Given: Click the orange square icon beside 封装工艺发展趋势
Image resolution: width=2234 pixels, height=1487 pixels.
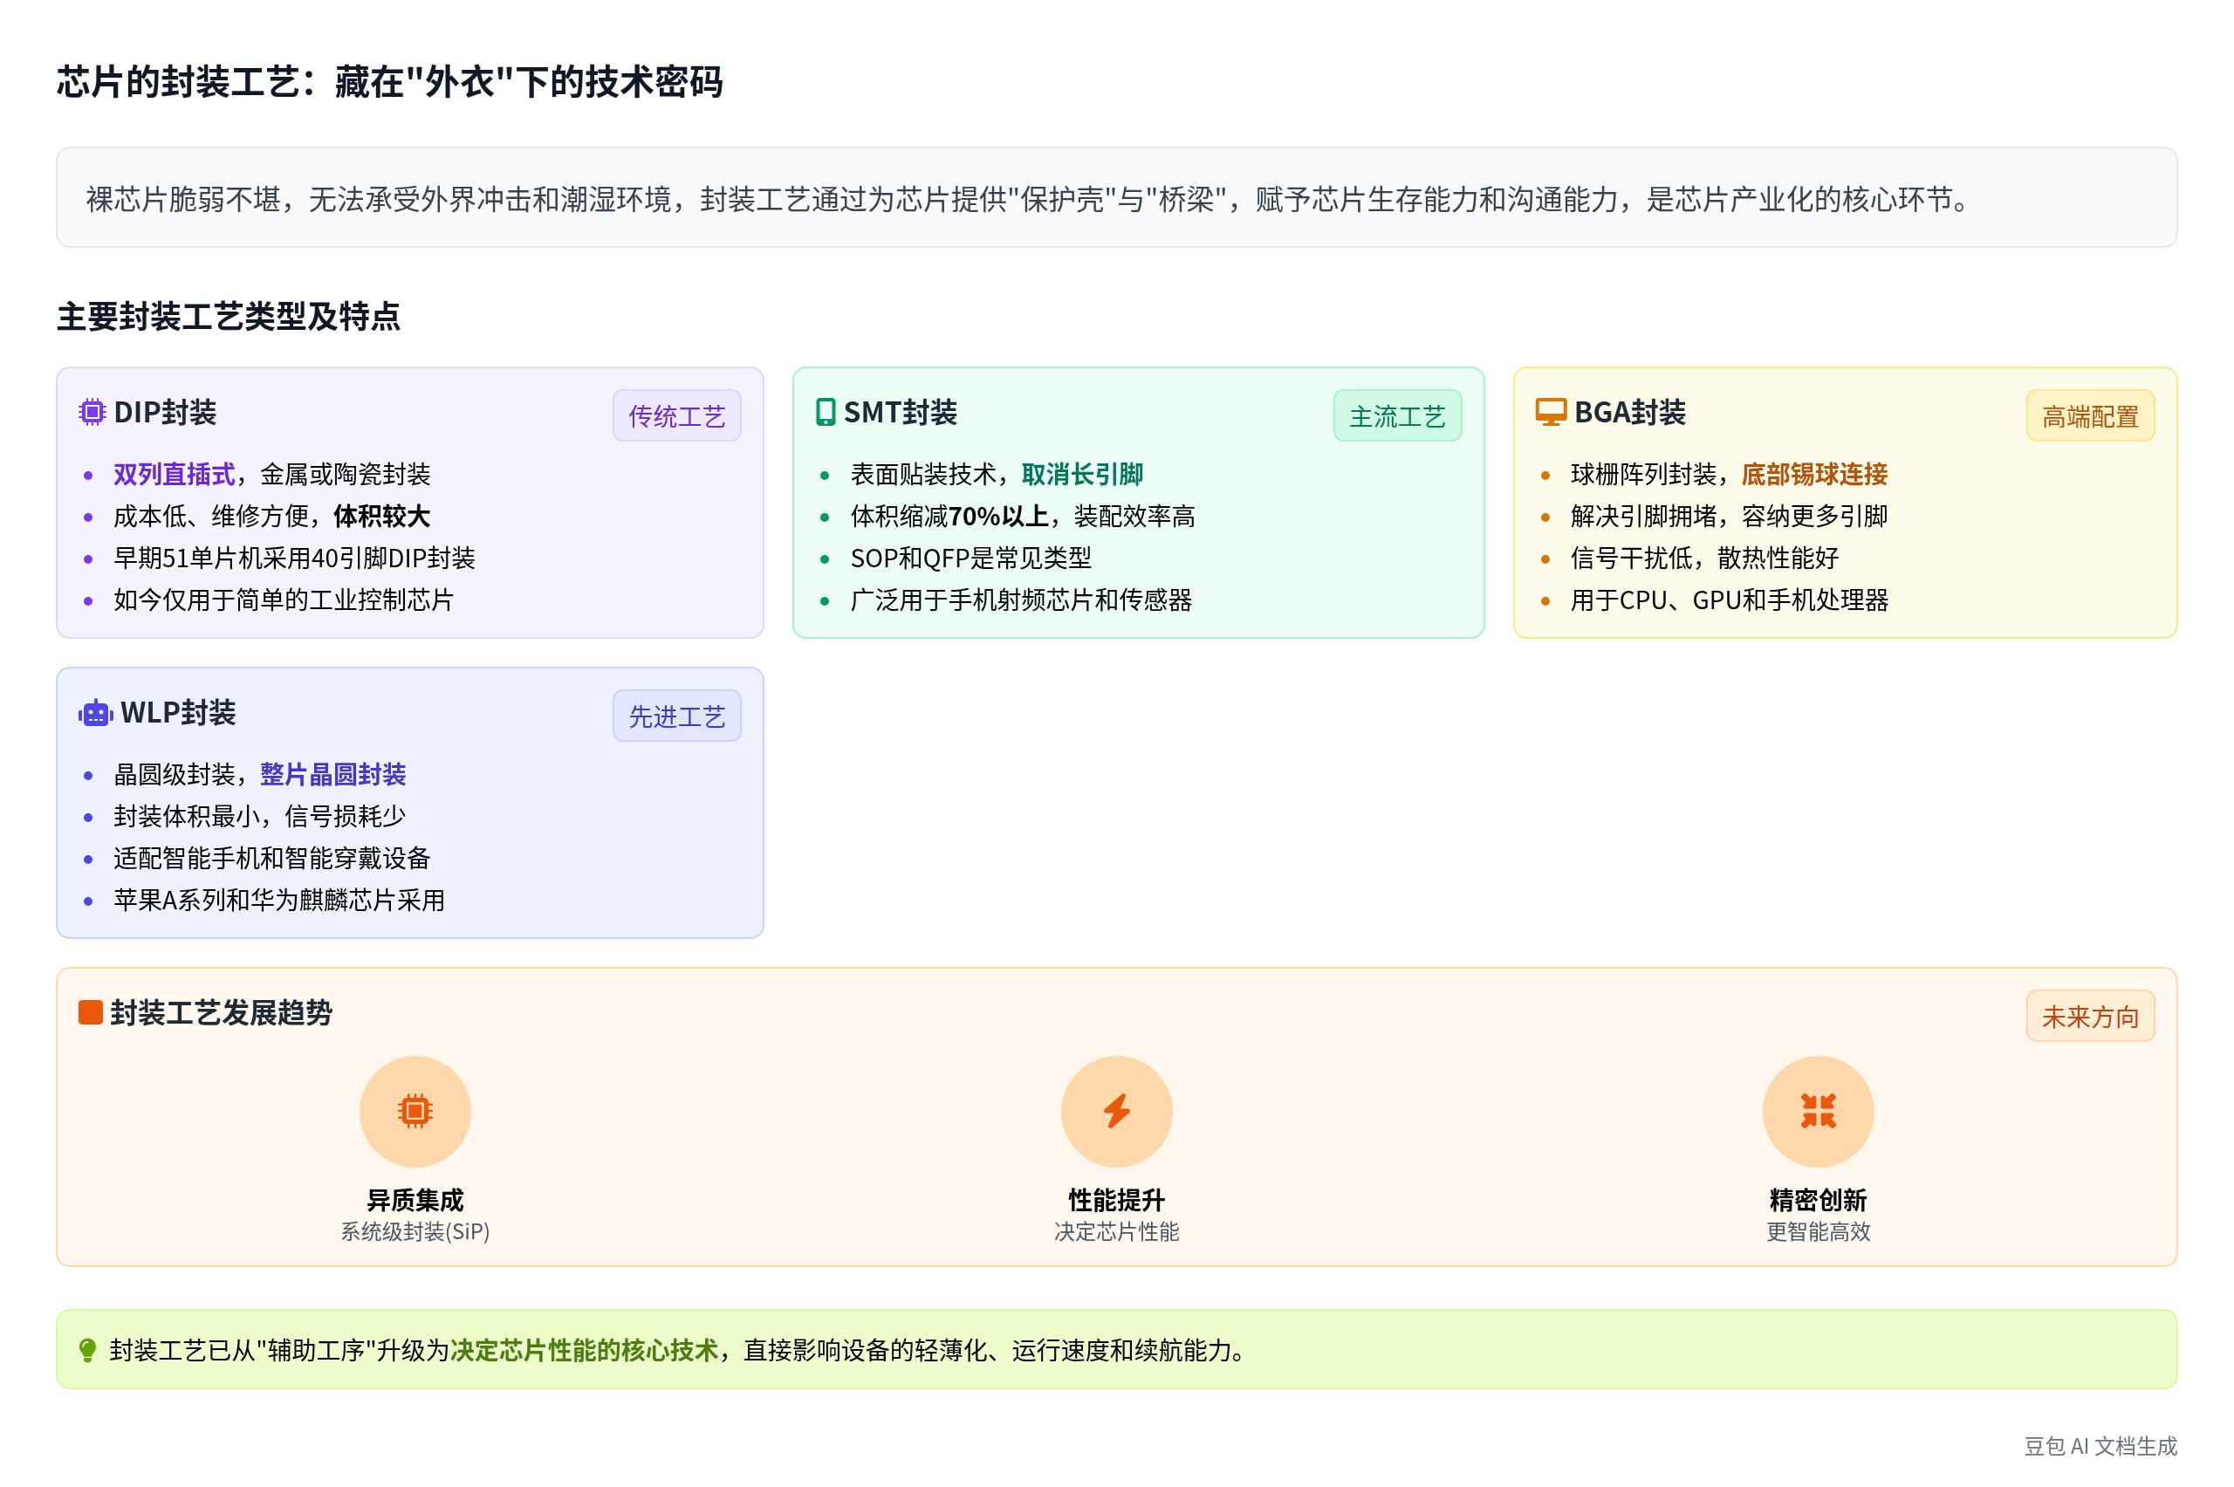Looking at the screenshot, I should (90, 1013).
